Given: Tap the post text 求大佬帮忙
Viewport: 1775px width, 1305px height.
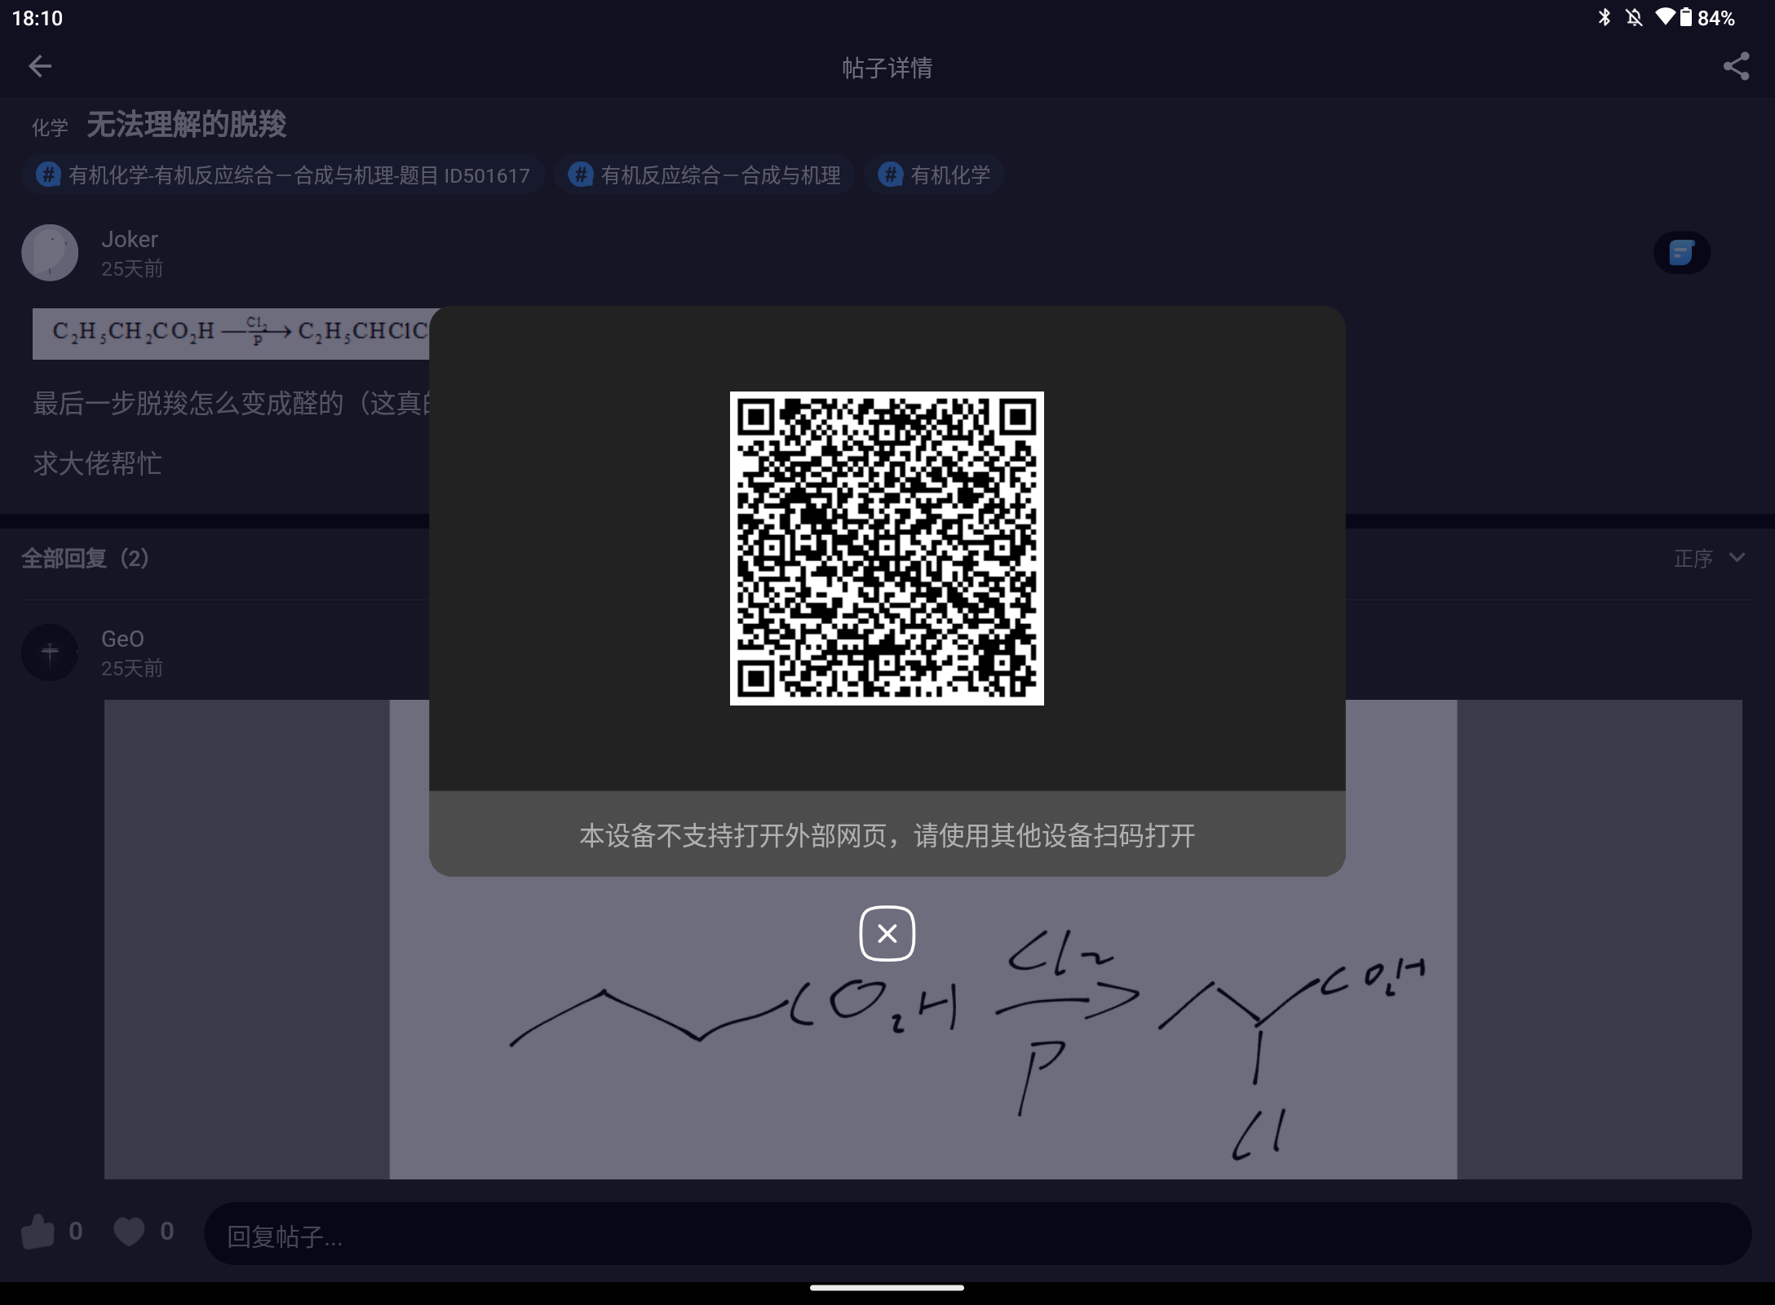Looking at the screenshot, I should (98, 463).
